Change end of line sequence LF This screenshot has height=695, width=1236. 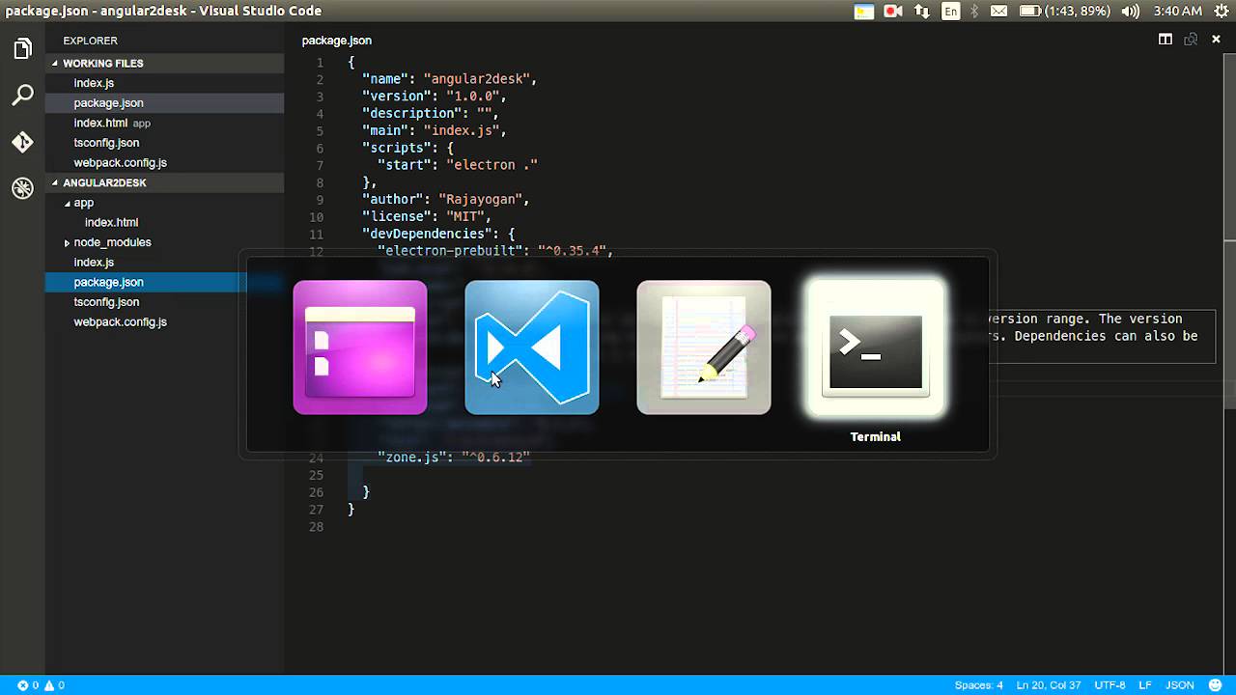[1145, 685]
